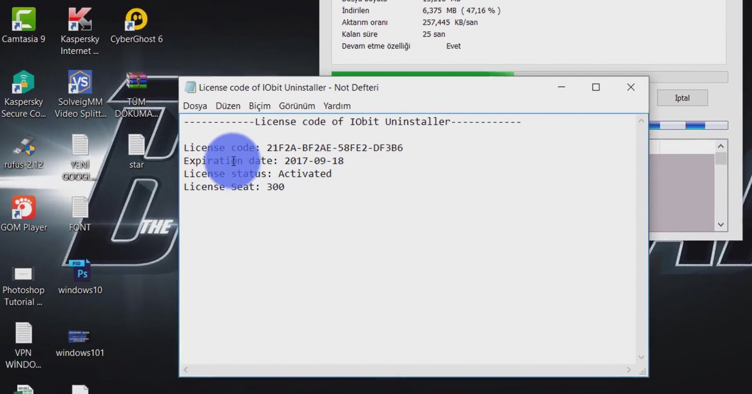
Task: Click the İptal button in download window
Action: pos(682,98)
